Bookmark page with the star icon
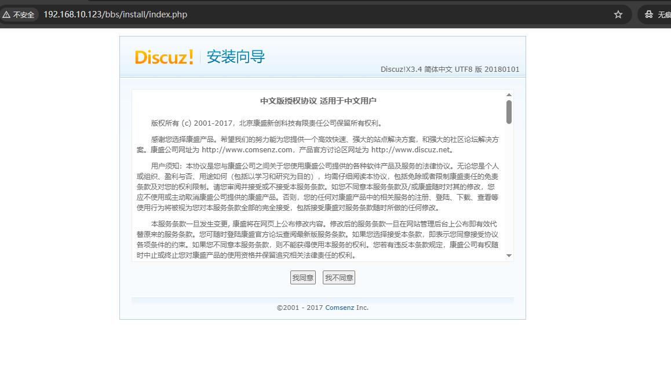The image size is (671, 373). coord(618,14)
